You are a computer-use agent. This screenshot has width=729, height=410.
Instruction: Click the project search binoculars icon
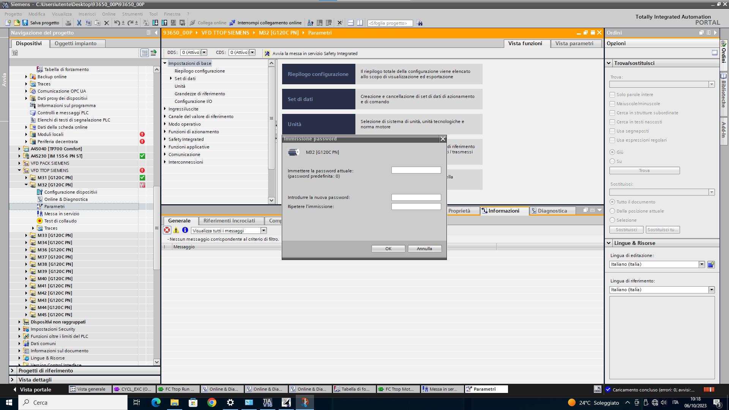[x=420, y=23]
